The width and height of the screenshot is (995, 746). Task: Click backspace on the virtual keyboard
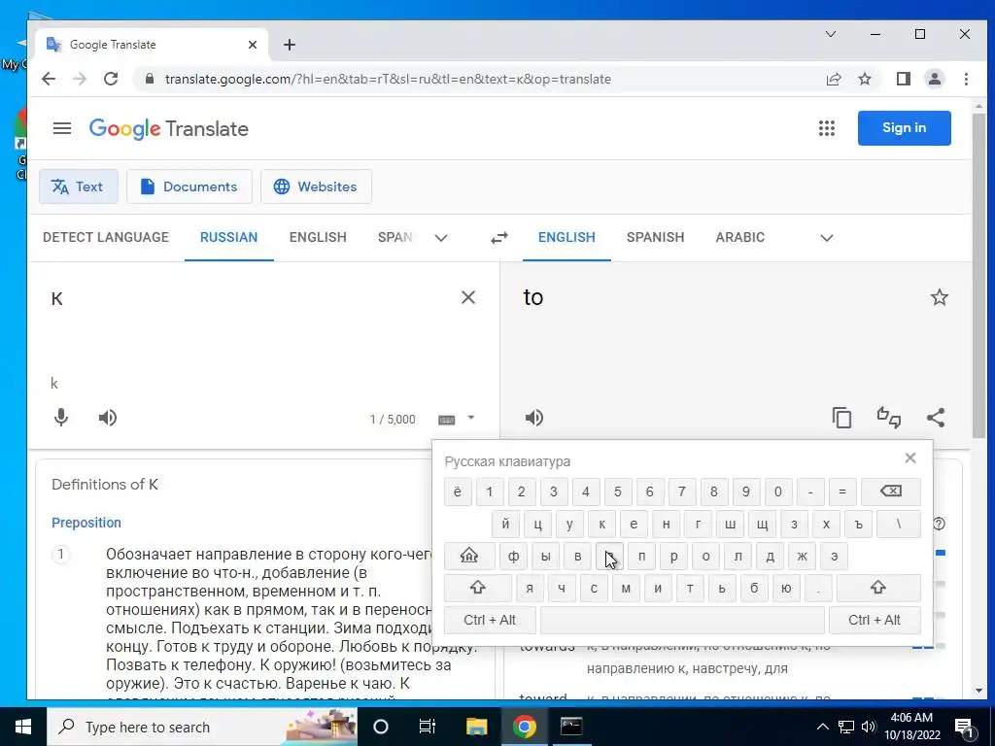(891, 491)
